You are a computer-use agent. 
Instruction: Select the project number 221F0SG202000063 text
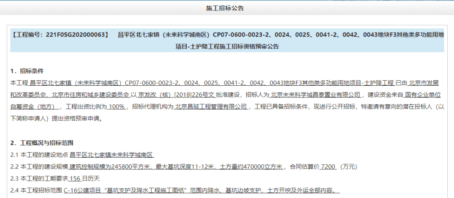75,35
